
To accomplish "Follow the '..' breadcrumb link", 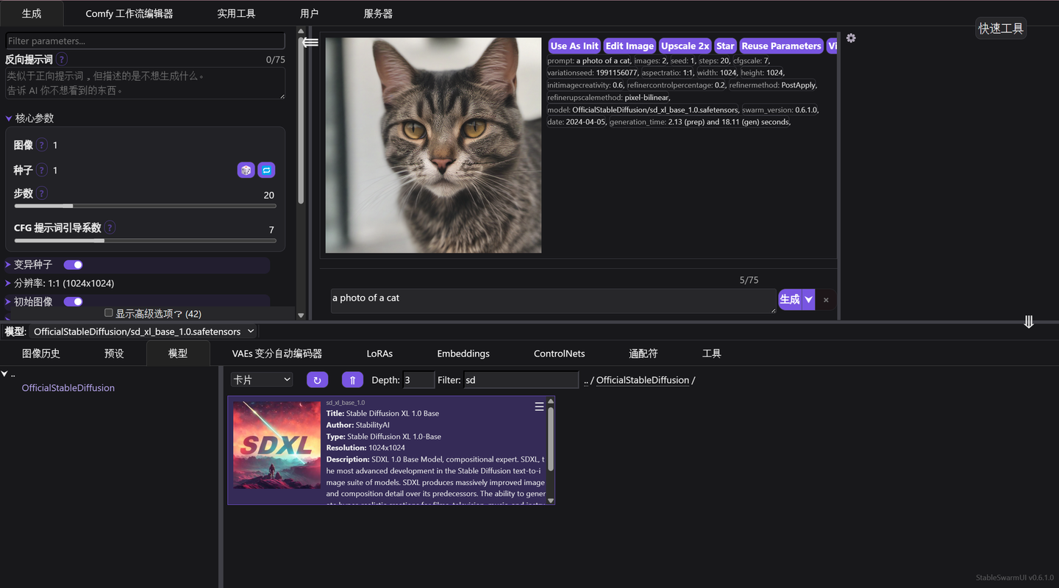I will (586, 380).
